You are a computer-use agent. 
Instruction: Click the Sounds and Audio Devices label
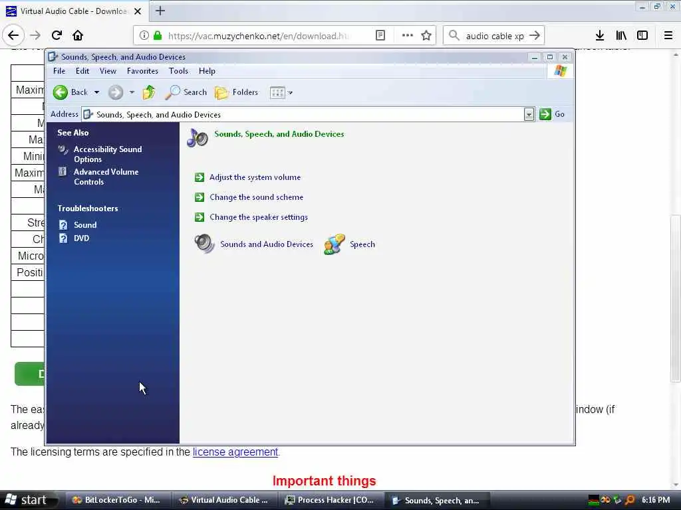click(266, 244)
